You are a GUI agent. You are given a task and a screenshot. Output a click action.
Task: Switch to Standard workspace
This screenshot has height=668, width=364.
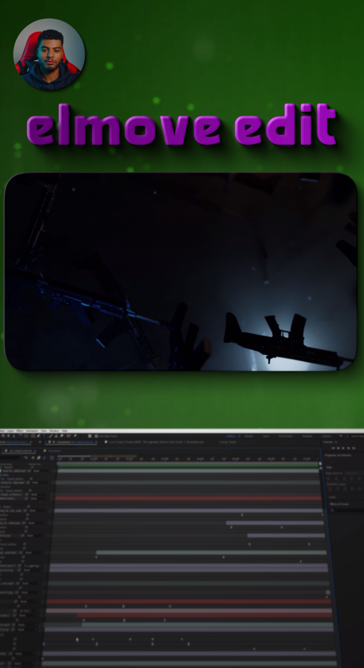coord(307,436)
